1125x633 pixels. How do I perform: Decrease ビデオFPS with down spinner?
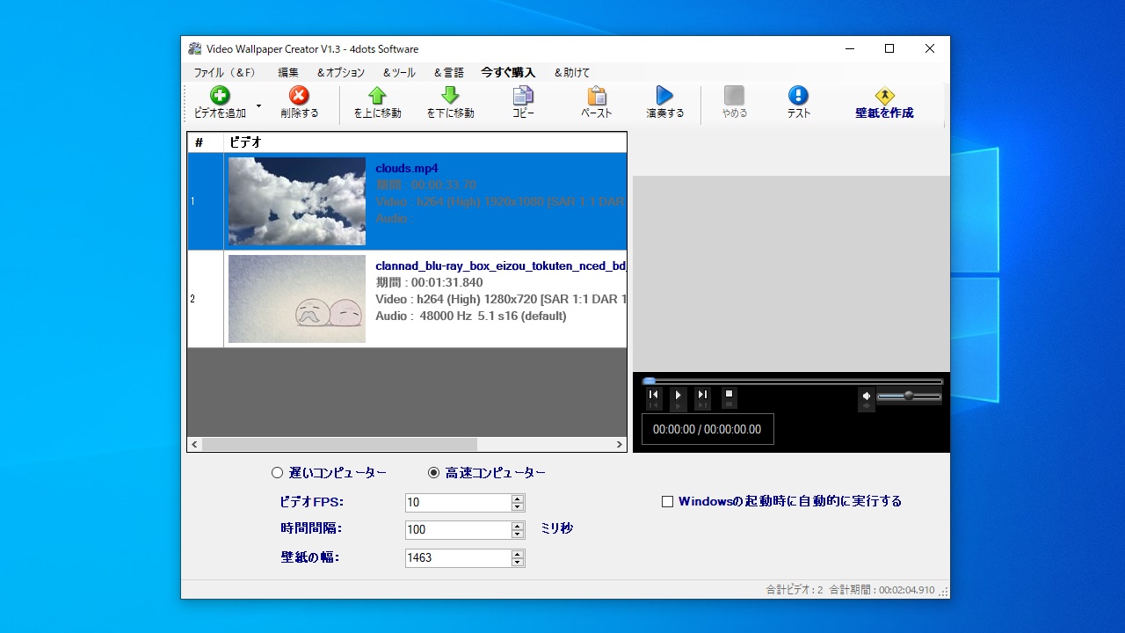pos(518,507)
